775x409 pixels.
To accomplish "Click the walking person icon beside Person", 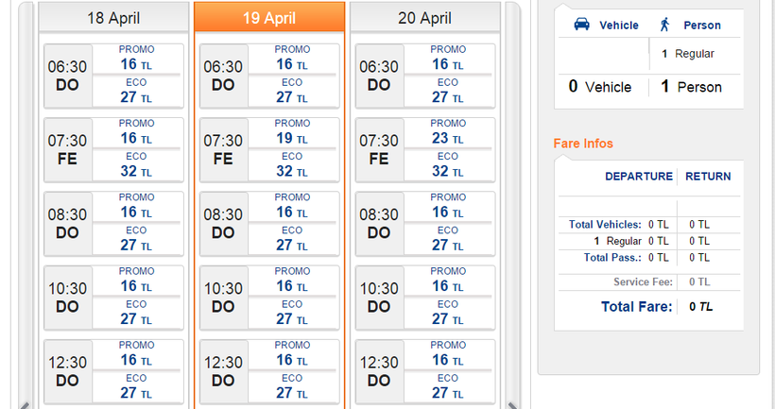I will point(665,26).
